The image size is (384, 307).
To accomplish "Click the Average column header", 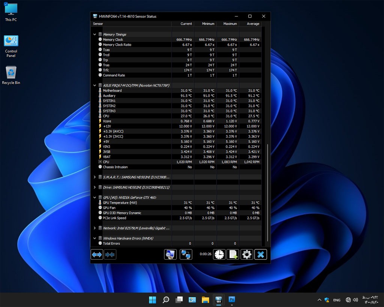I will click(253, 24).
